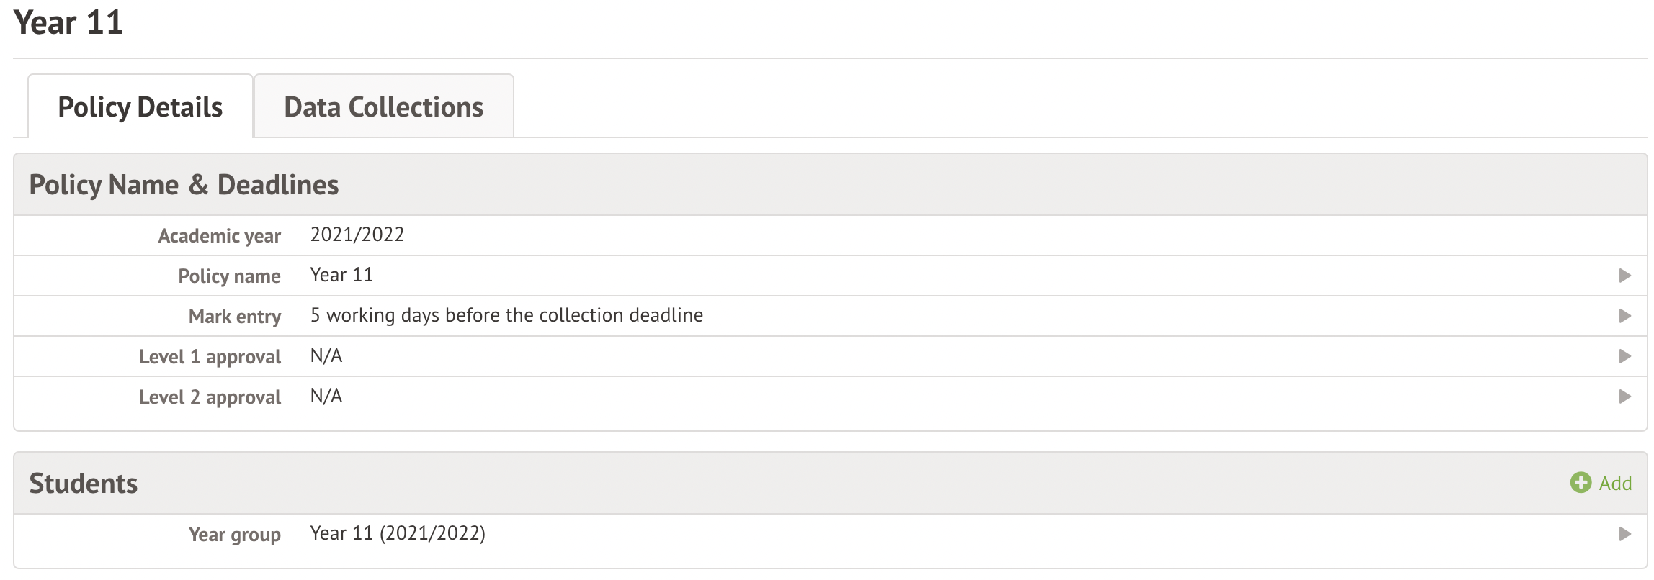Click the Year group field label
This screenshot has height=580, width=1654.
coord(235,535)
